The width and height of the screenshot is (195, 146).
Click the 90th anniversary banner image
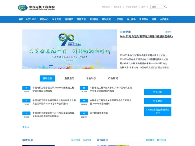[x=70, y=49]
